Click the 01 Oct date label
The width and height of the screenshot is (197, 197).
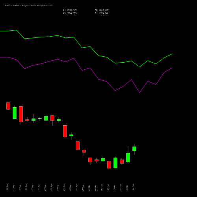click(89, 188)
